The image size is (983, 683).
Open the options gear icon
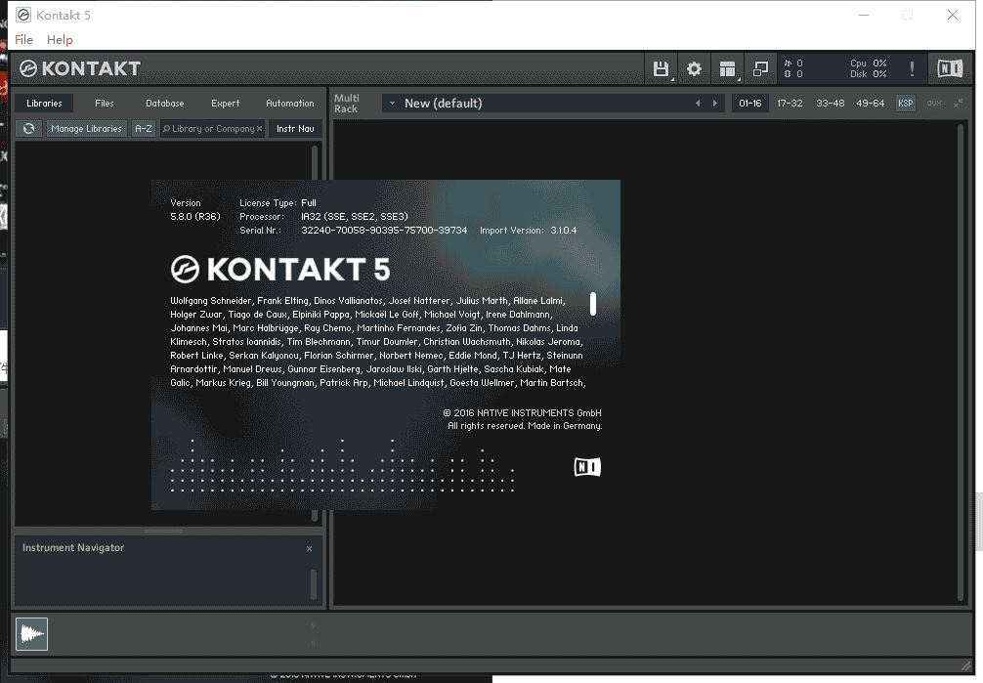pyautogui.click(x=694, y=68)
